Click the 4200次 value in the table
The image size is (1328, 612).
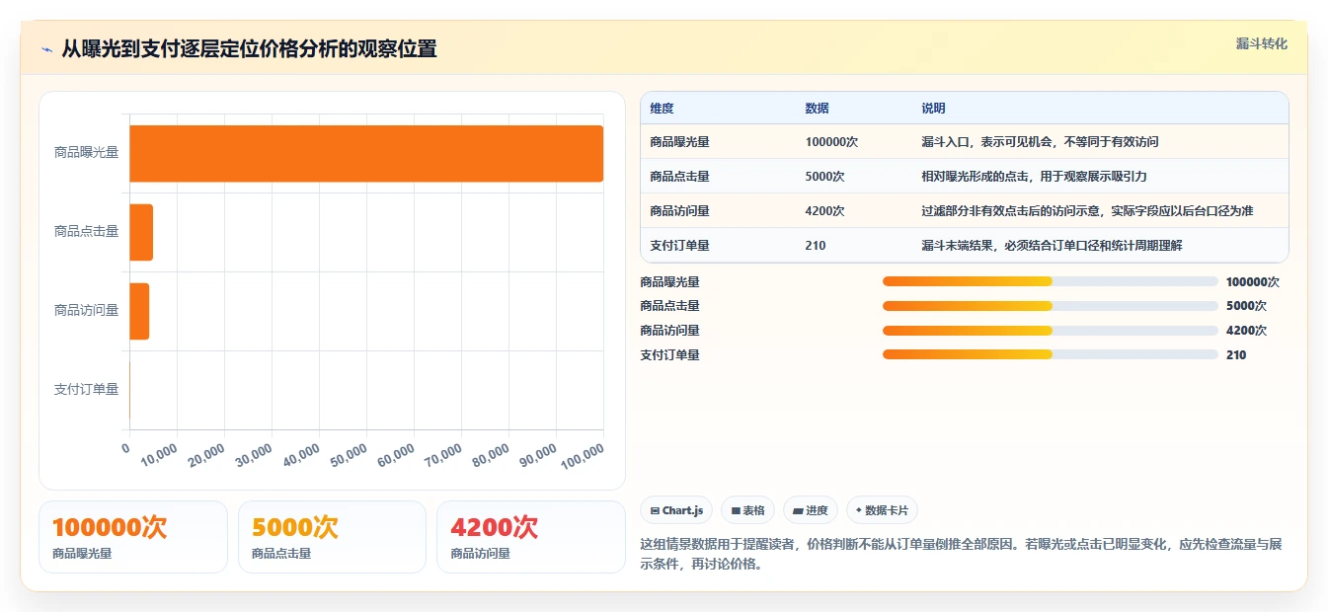[x=825, y=211]
